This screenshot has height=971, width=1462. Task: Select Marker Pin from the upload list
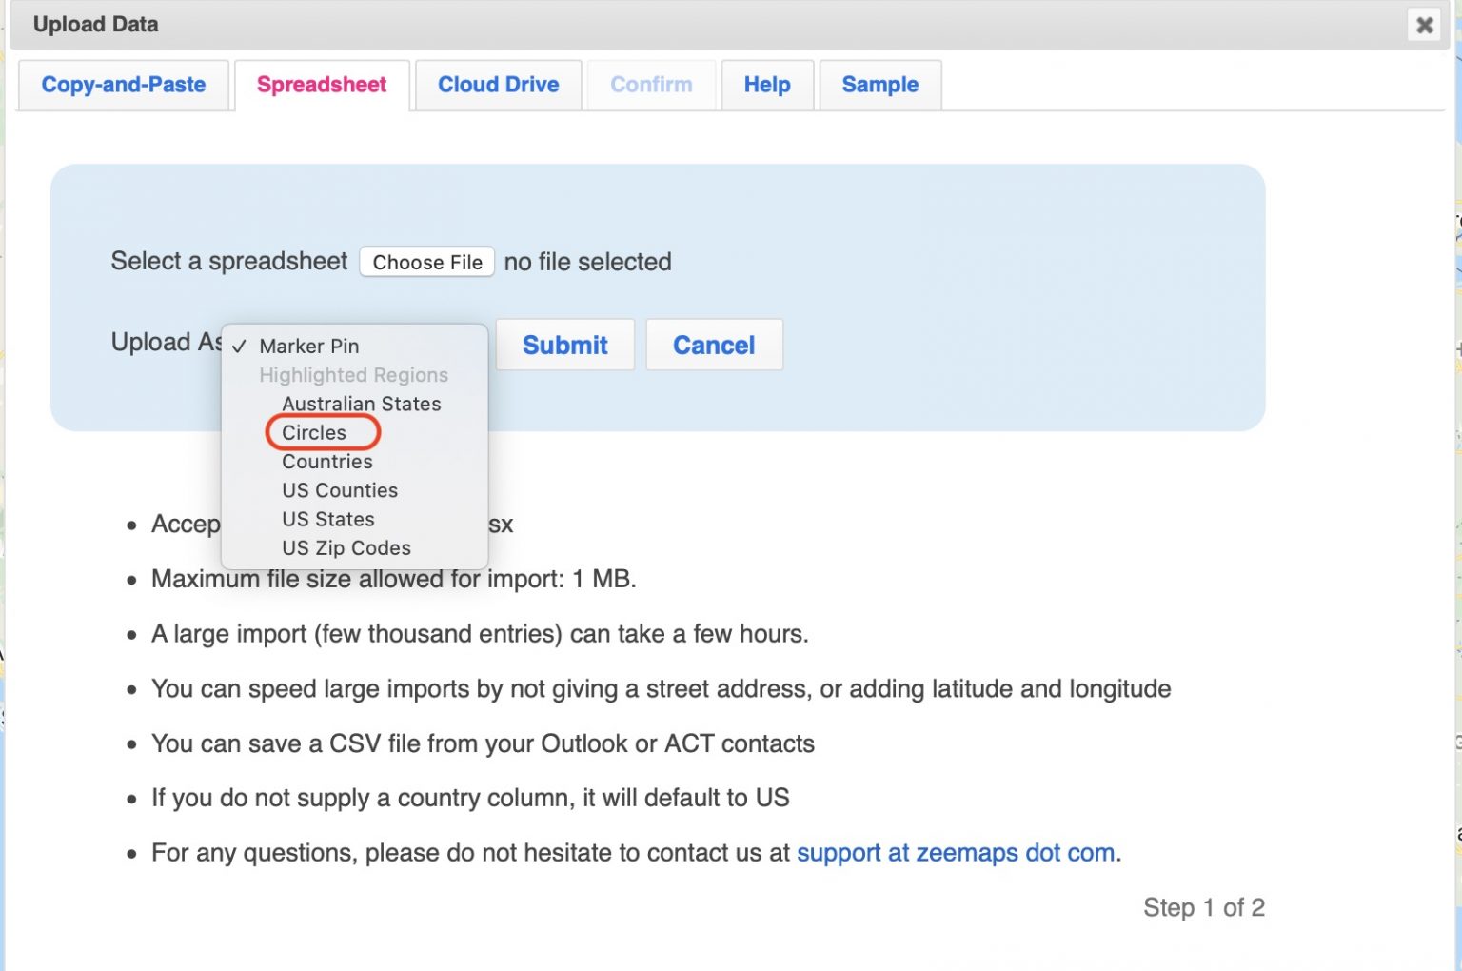(307, 347)
